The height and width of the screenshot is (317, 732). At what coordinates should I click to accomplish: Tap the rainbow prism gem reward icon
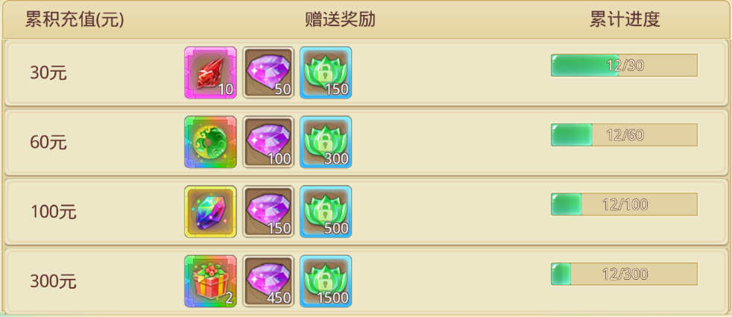tap(210, 212)
